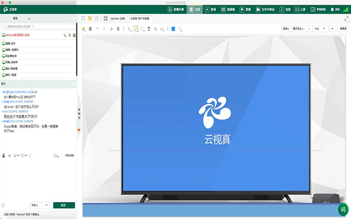The image size is (351, 219).
Task: Select the second participant in the list
Action: coord(38,43)
